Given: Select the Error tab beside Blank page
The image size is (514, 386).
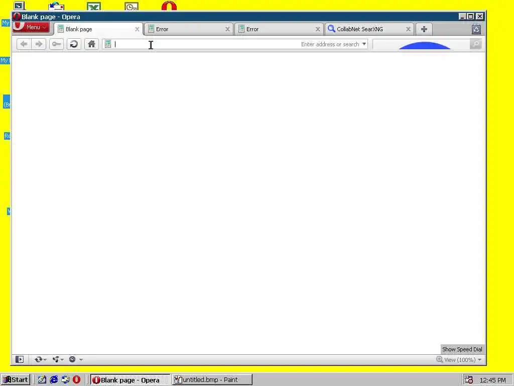Looking at the screenshot, I should [189, 29].
